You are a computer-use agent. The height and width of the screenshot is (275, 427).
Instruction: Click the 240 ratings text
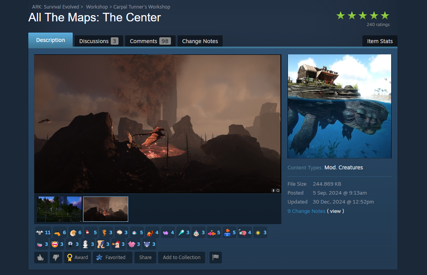378,24
